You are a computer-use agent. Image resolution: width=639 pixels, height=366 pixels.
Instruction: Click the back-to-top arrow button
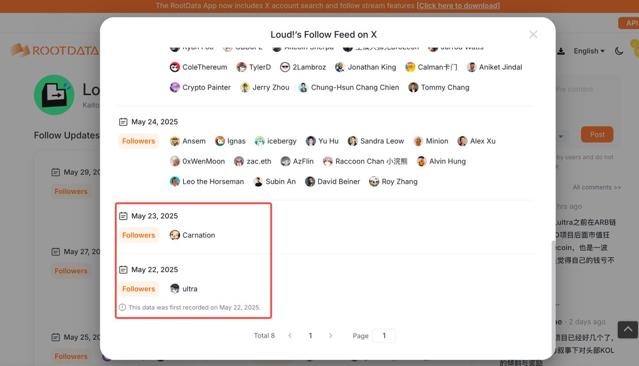coord(628,329)
